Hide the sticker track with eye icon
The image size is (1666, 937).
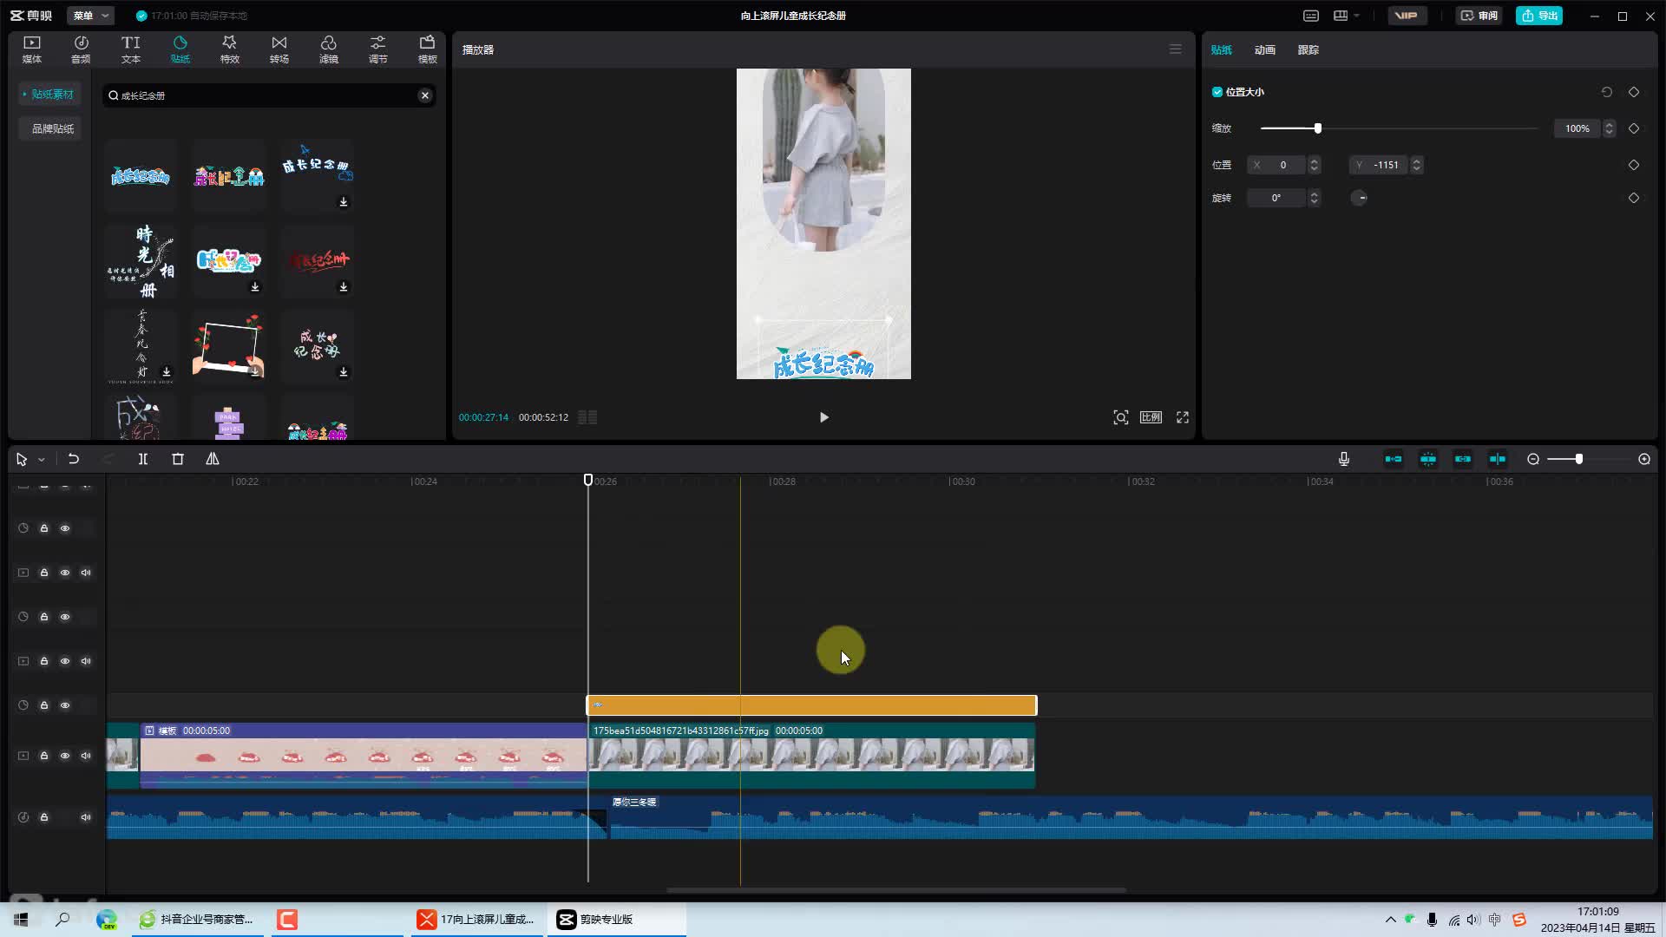point(65,705)
